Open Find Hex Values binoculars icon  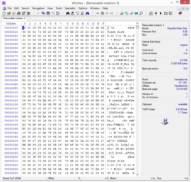[73, 13]
